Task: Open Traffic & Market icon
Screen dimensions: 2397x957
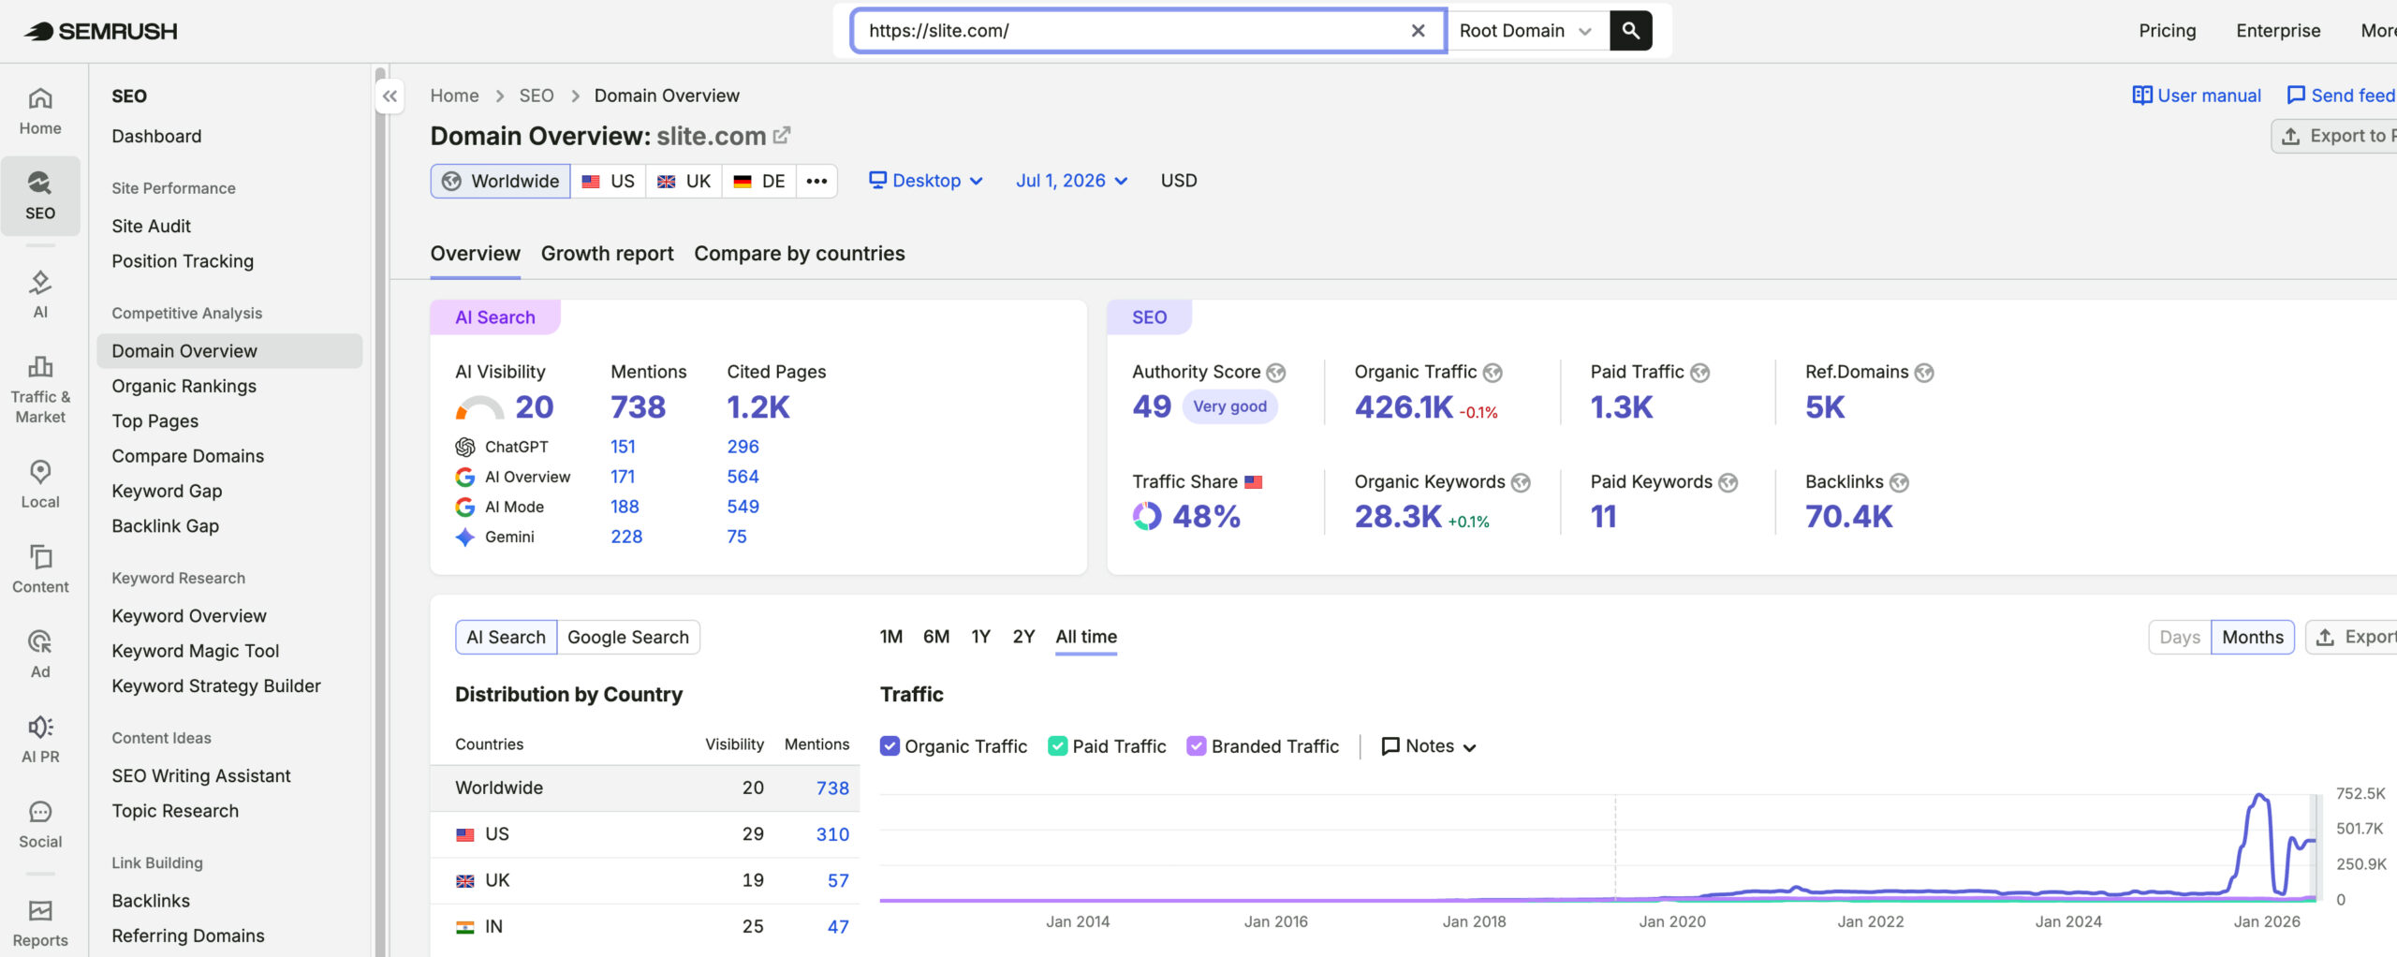Action: pos(40,390)
